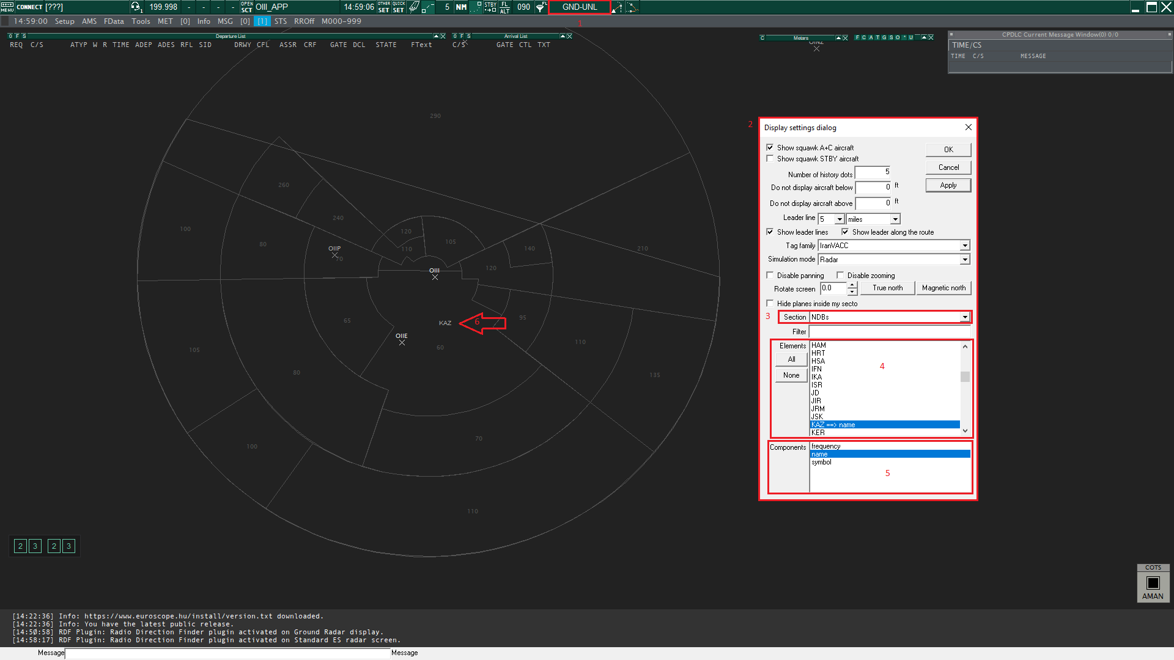Open the FData menu
Screen dimensions: 1174x660
coord(114,21)
